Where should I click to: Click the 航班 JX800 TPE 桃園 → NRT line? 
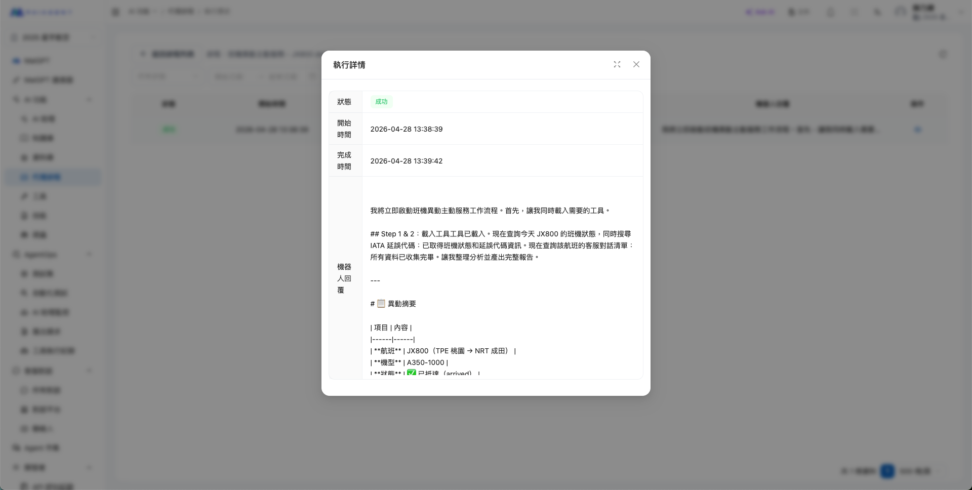(x=443, y=351)
